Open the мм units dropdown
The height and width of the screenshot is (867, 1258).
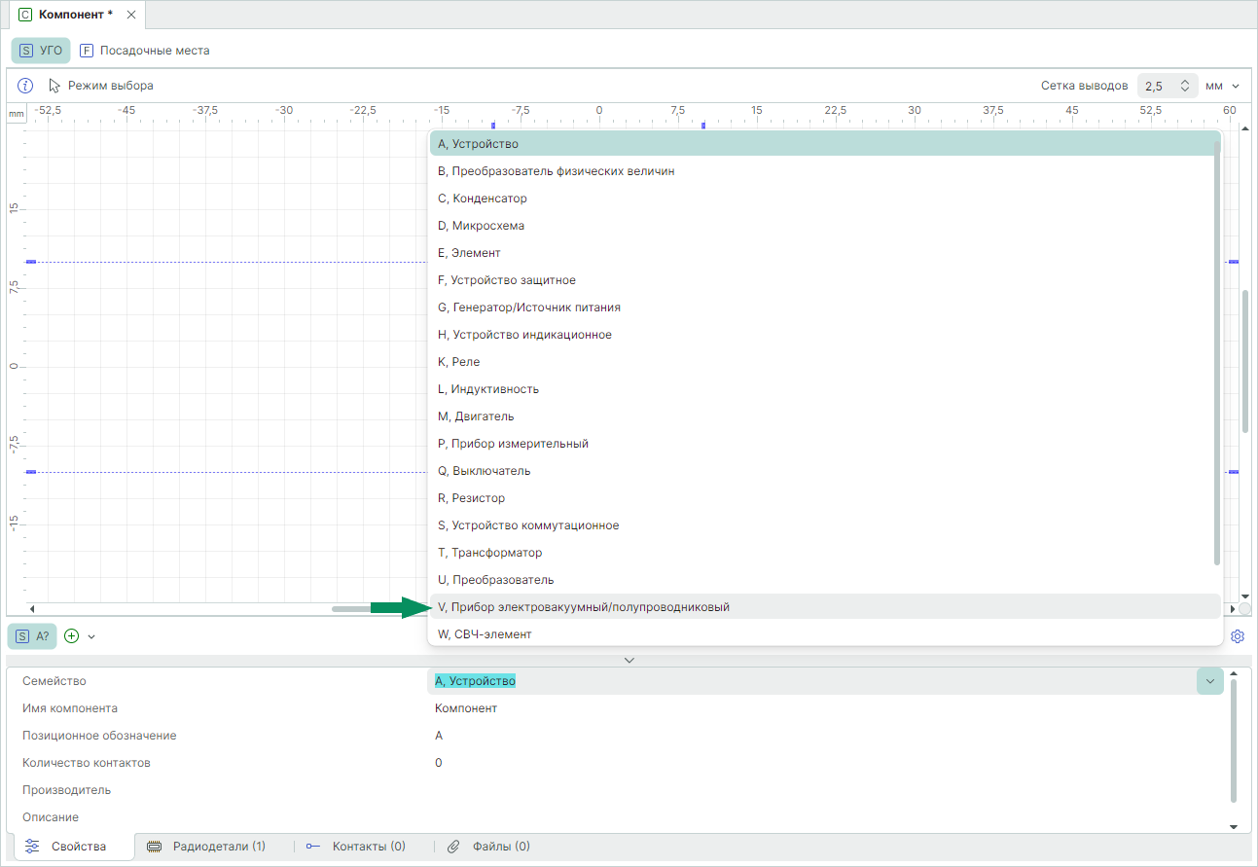[x=1223, y=86]
